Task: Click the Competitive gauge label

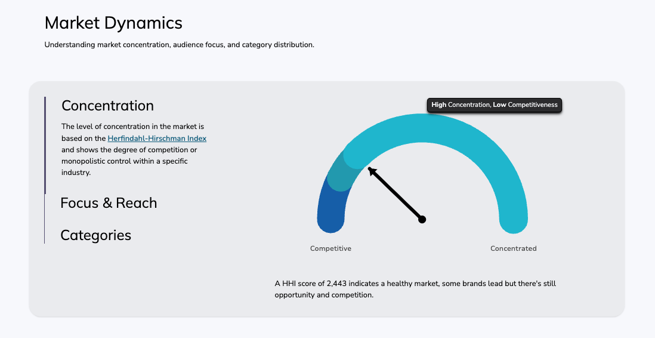Action: [330, 248]
